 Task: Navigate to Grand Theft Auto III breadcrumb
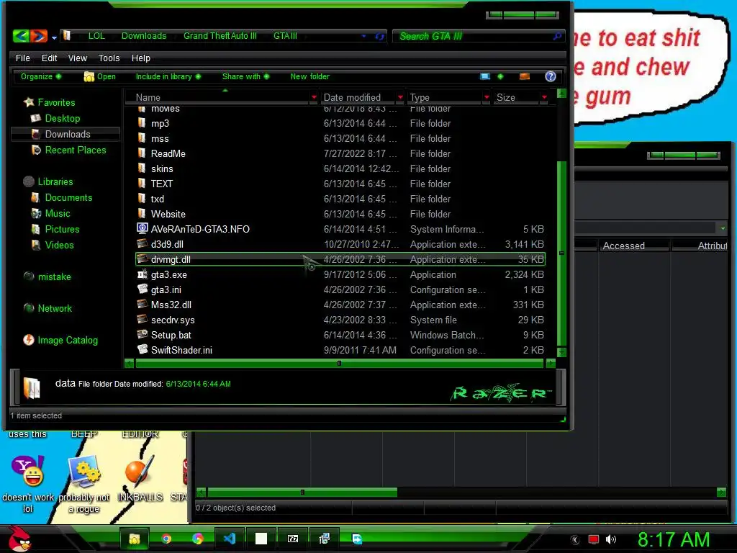tap(220, 36)
